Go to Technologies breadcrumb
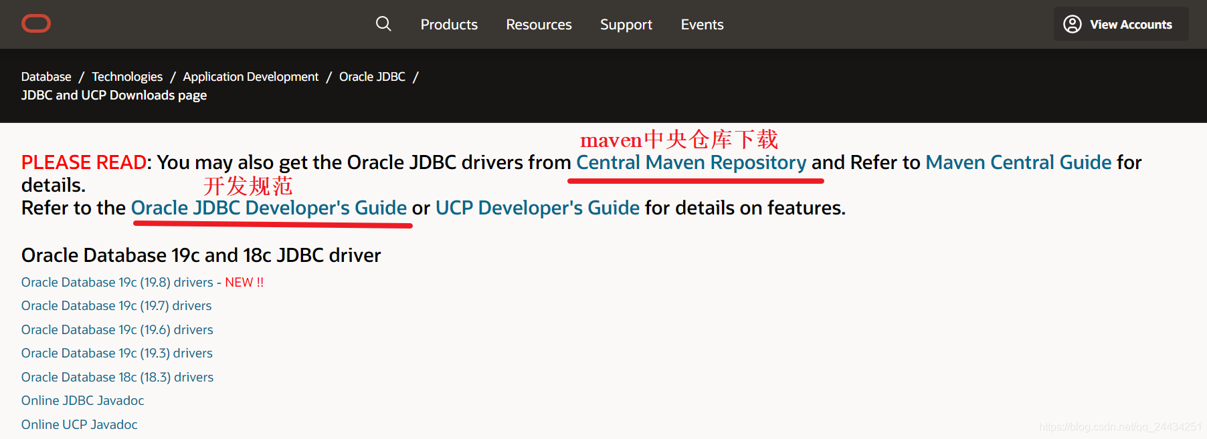 (127, 77)
